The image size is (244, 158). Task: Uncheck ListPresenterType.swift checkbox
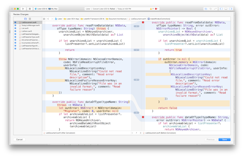pos(15,37)
